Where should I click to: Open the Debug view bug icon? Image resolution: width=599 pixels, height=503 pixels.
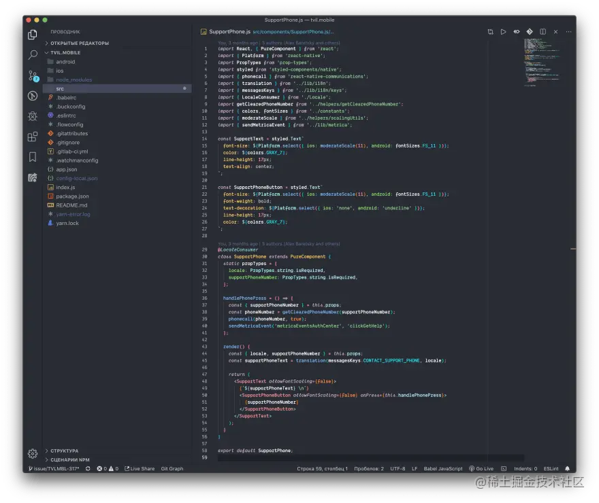click(32, 116)
